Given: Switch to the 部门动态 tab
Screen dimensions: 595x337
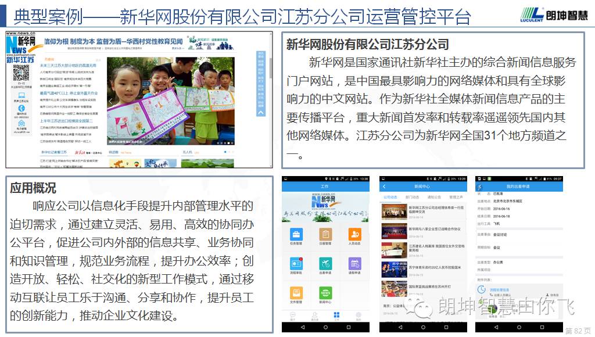Looking at the screenshot, I should (x=412, y=198).
